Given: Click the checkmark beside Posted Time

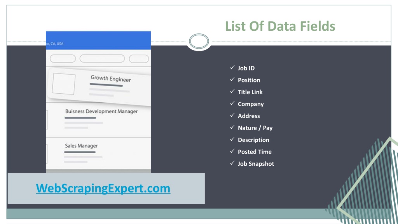Looking at the screenshot, I should [x=232, y=151].
